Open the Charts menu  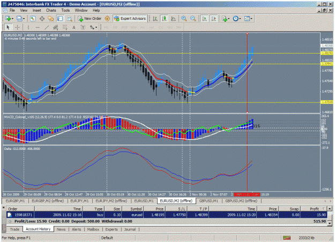51,10
